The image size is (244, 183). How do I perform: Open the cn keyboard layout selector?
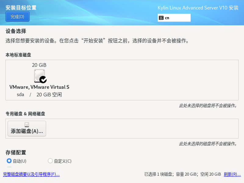174,18
